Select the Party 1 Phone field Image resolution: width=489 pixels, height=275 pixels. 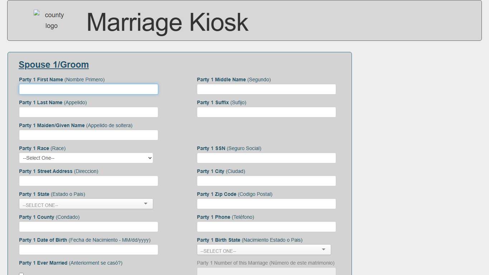tap(266, 227)
